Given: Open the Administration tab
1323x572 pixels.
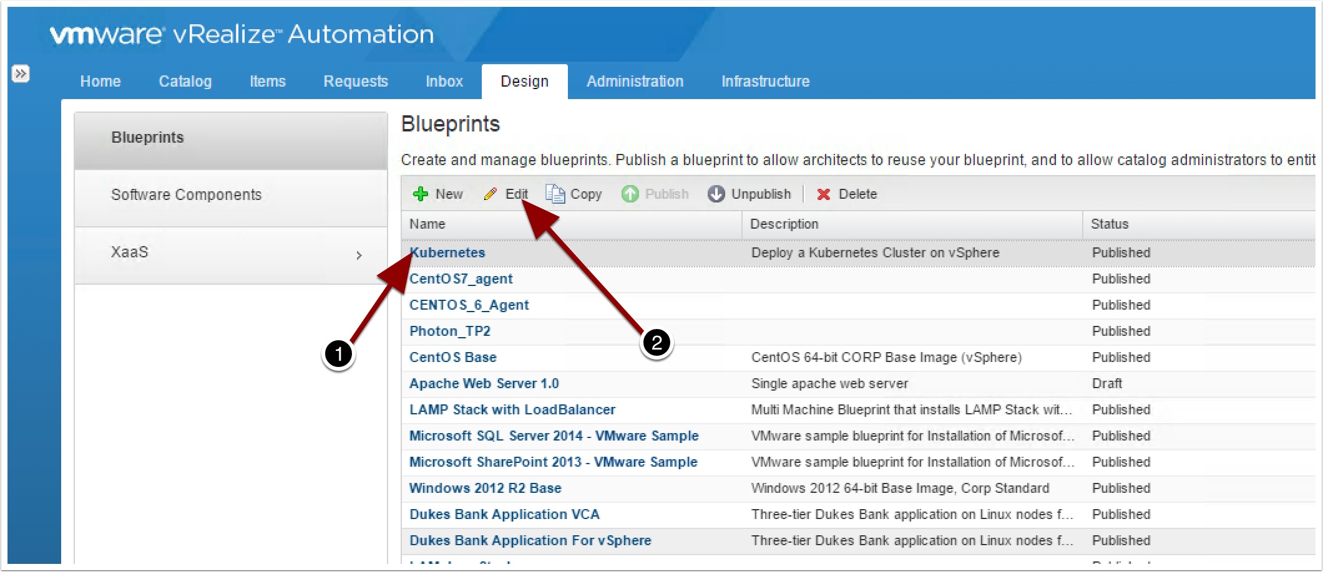Looking at the screenshot, I should point(635,82).
